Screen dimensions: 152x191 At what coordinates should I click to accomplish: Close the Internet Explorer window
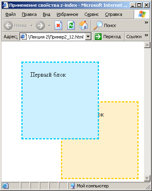click(146, 5)
